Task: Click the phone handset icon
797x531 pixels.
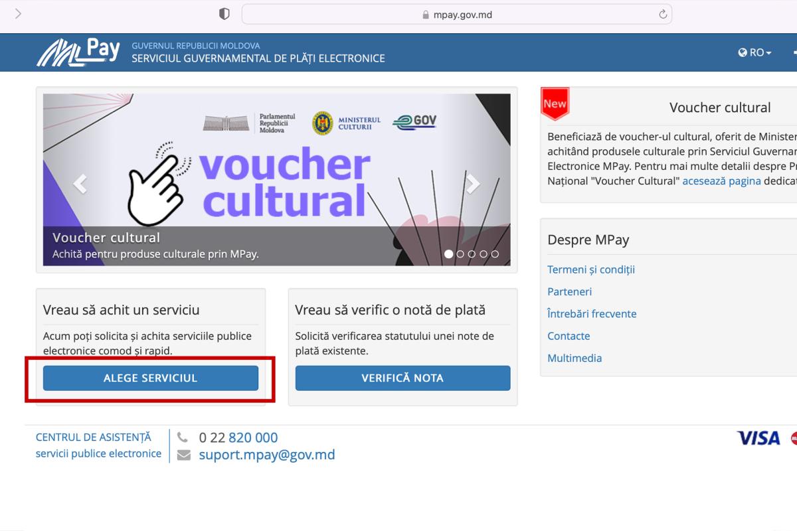Action: [183, 438]
